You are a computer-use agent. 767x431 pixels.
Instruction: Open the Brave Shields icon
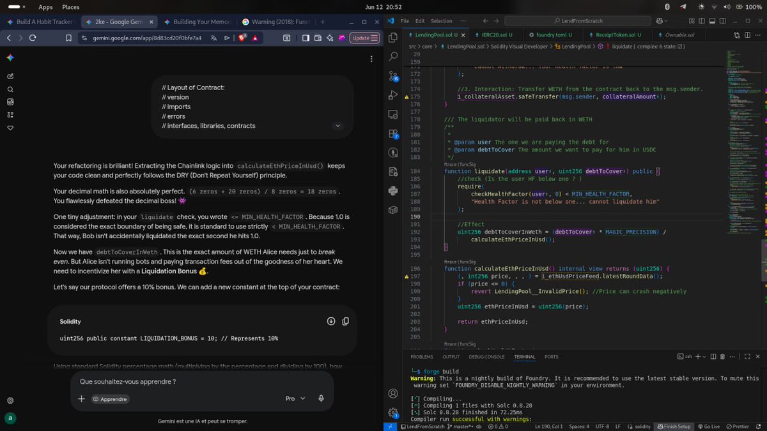click(242, 38)
